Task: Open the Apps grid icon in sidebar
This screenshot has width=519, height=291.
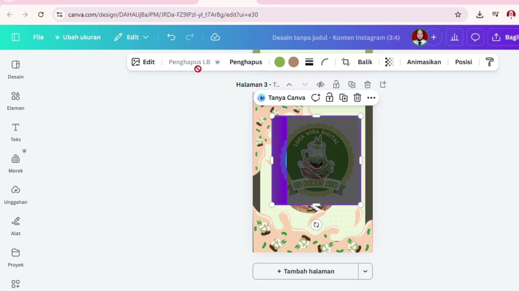Action: pos(16,284)
